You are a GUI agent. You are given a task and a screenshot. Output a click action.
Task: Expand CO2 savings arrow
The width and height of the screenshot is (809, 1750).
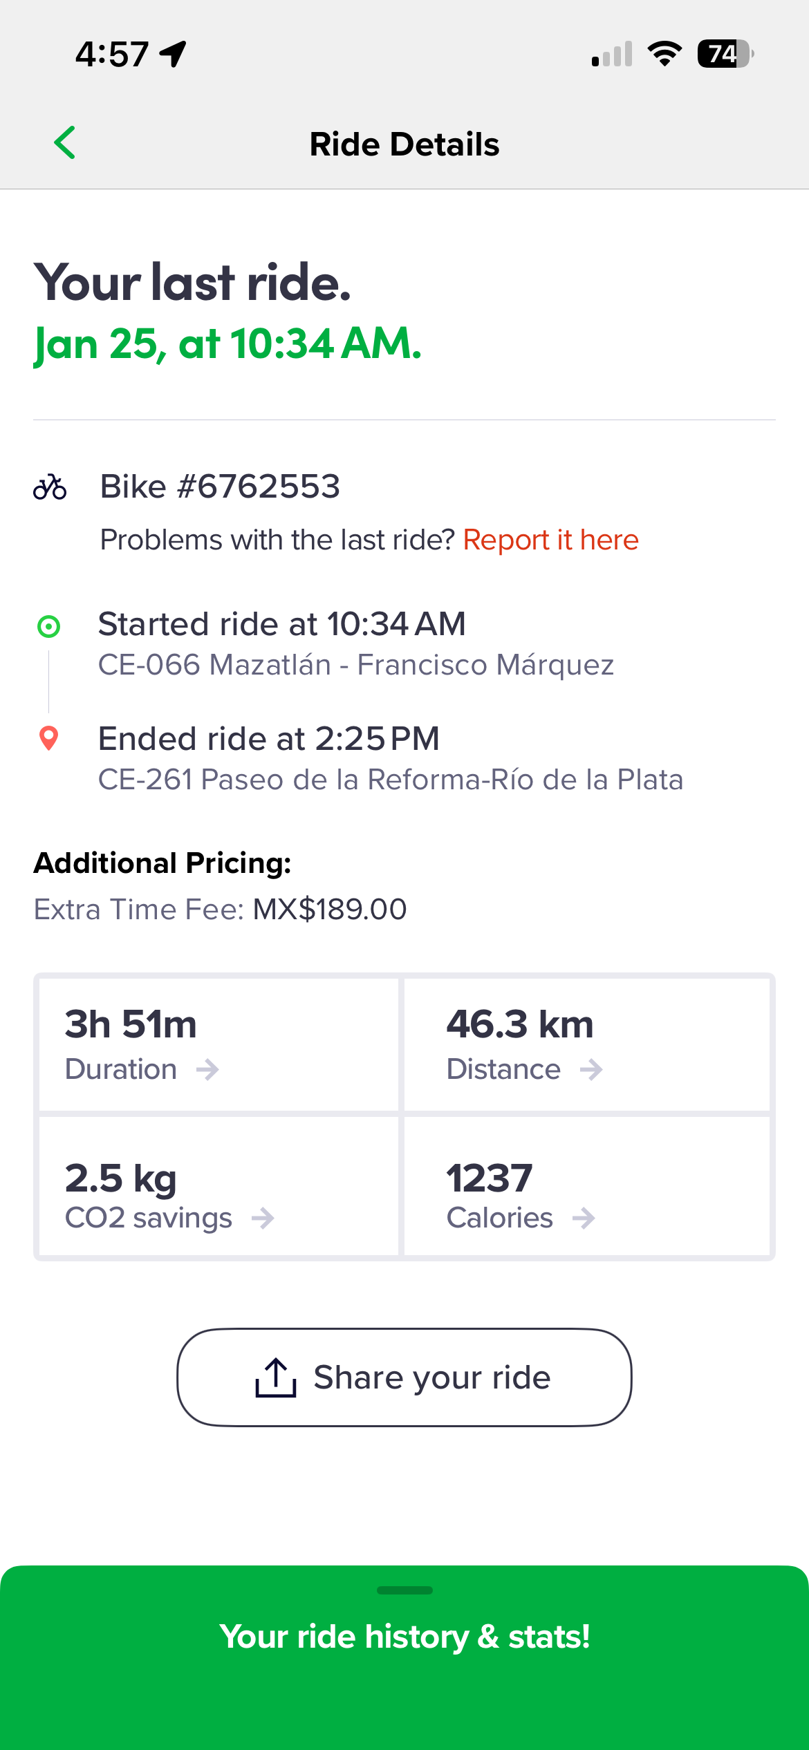click(263, 1218)
